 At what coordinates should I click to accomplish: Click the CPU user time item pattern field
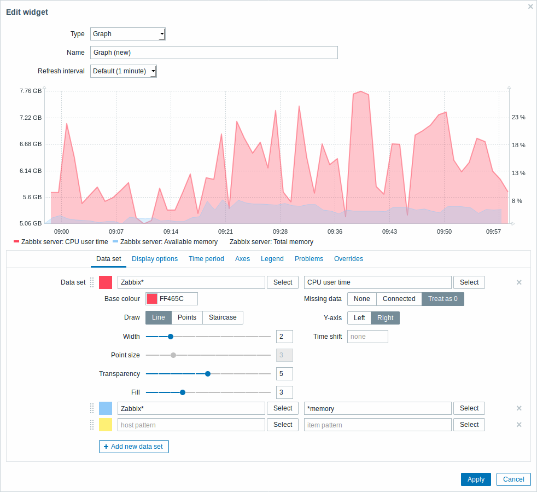(x=378, y=282)
